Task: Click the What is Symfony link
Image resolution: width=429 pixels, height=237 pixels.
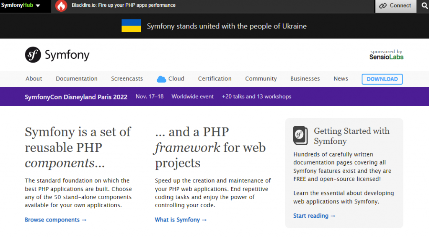Action: [181, 220]
